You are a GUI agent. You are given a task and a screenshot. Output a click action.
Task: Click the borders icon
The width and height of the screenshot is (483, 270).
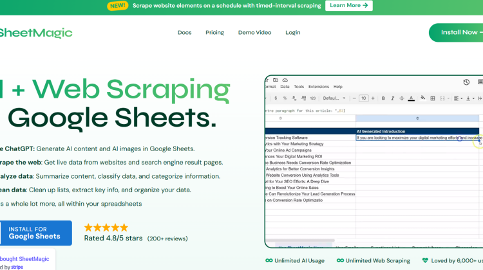pos(433,98)
